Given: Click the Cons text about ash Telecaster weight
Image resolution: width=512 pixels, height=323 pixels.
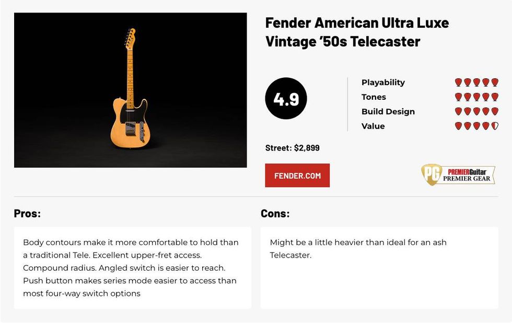Looking at the screenshot, I should click(x=358, y=249).
